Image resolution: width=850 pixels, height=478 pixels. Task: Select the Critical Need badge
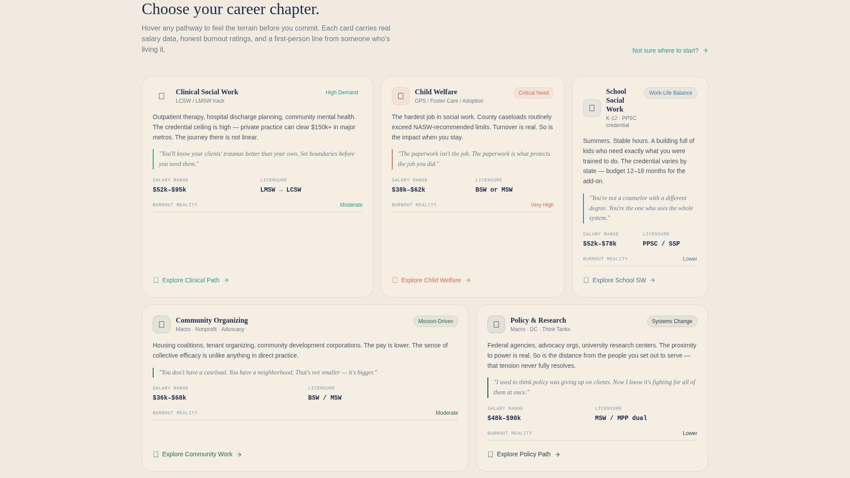[x=533, y=93]
